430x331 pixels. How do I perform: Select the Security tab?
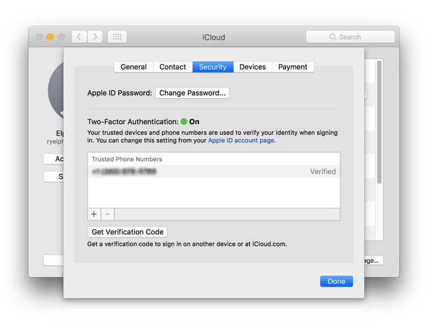click(x=212, y=67)
